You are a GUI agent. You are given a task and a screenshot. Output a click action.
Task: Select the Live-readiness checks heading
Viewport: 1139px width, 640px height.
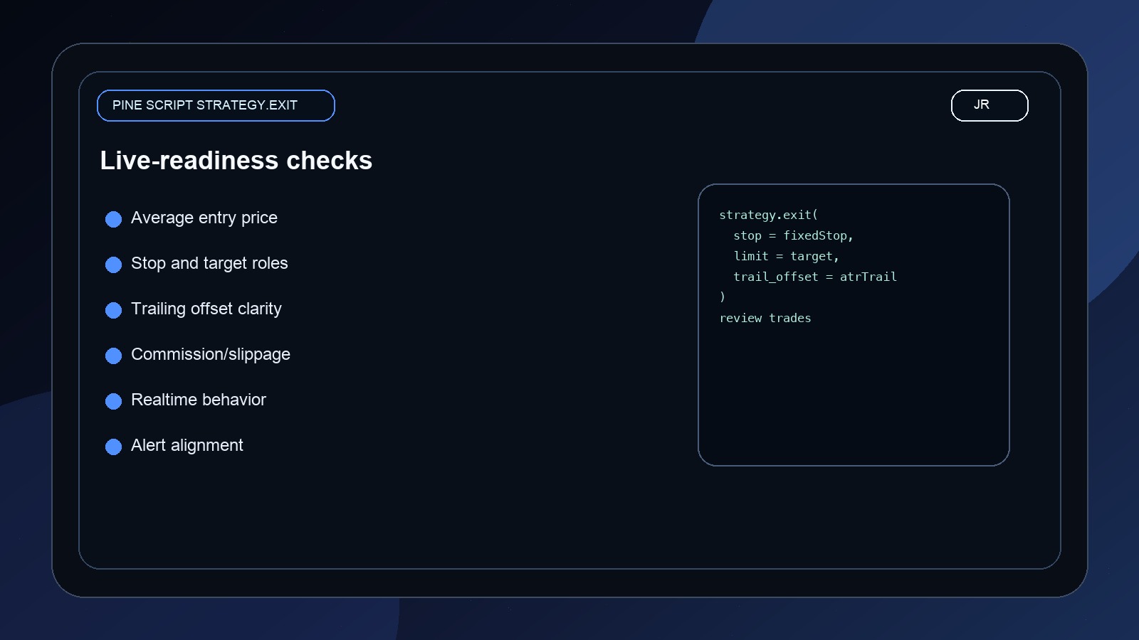pos(236,161)
